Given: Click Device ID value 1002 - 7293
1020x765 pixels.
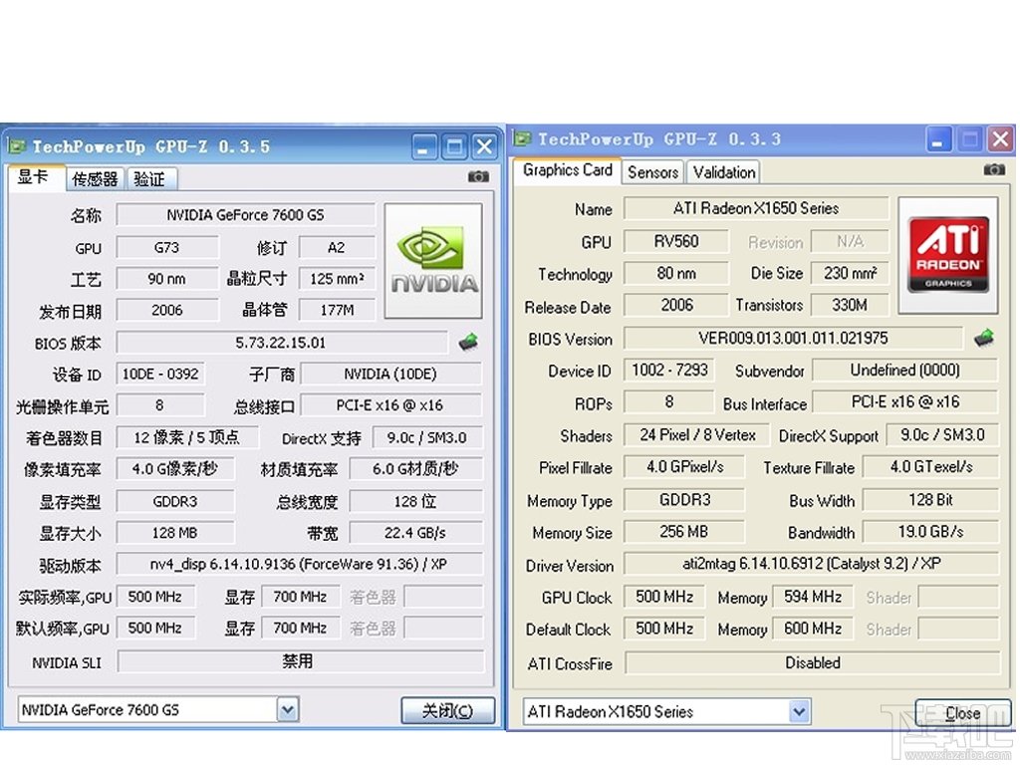Looking at the screenshot, I should click(x=669, y=371).
